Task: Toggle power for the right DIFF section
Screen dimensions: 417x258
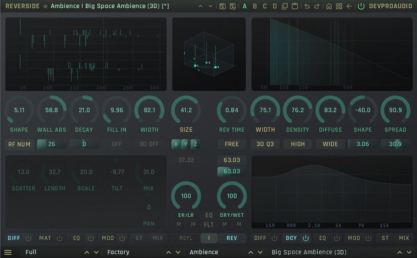Action: (x=274, y=238)
